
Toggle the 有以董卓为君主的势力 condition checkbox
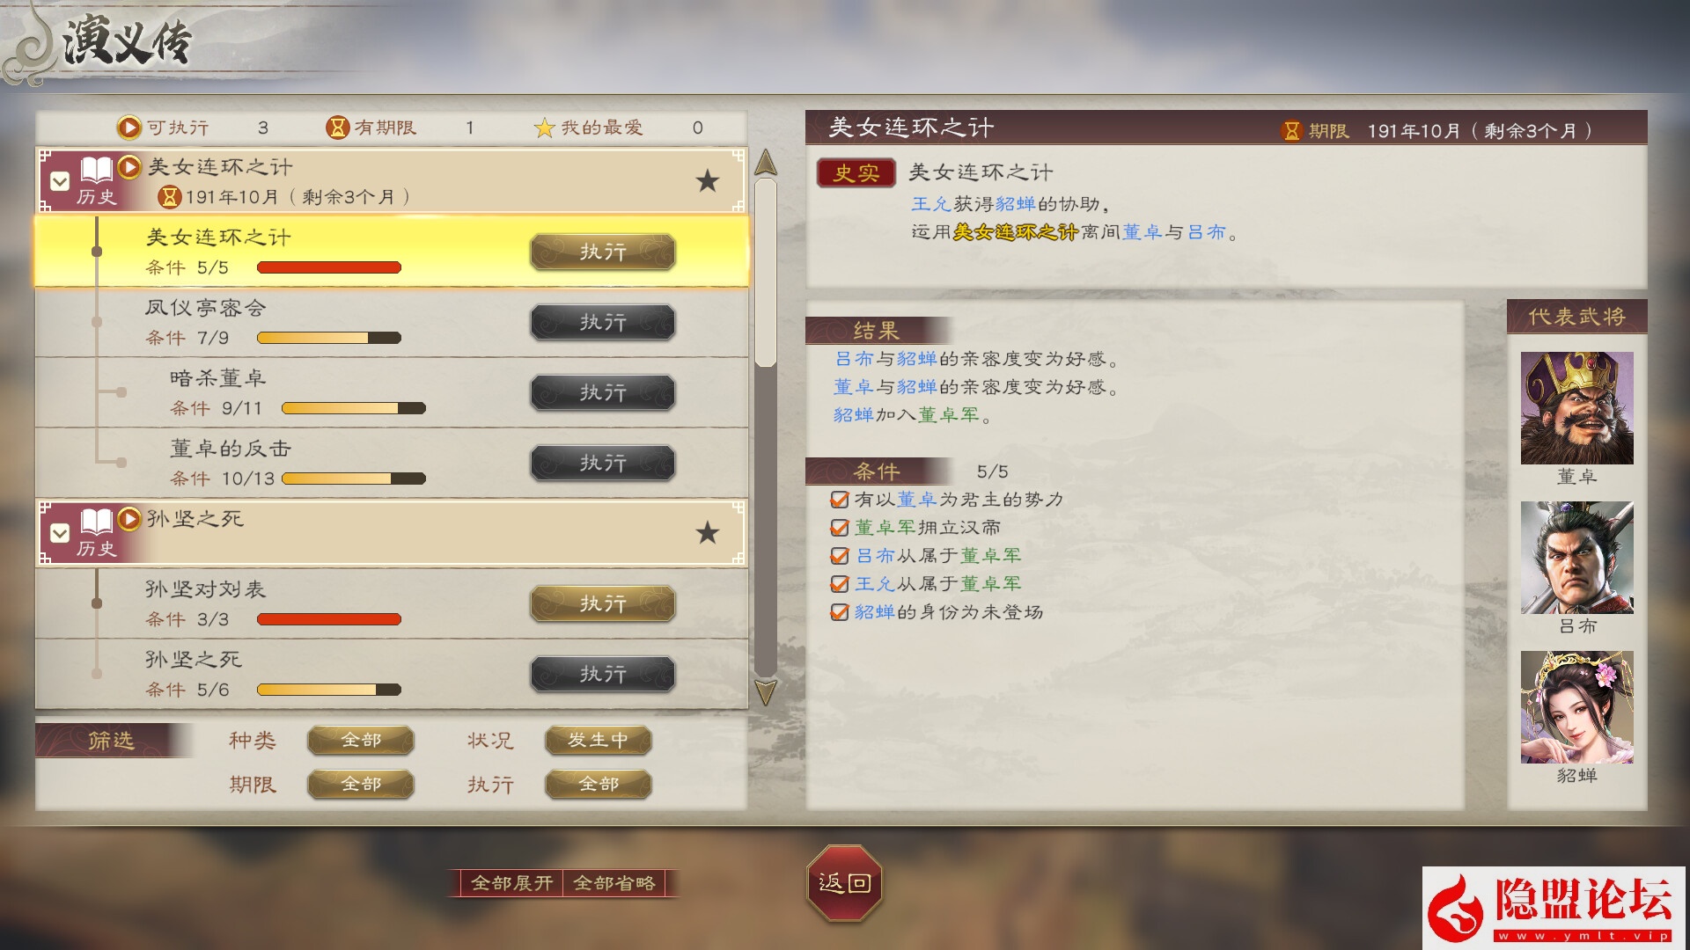pos(839,500)
